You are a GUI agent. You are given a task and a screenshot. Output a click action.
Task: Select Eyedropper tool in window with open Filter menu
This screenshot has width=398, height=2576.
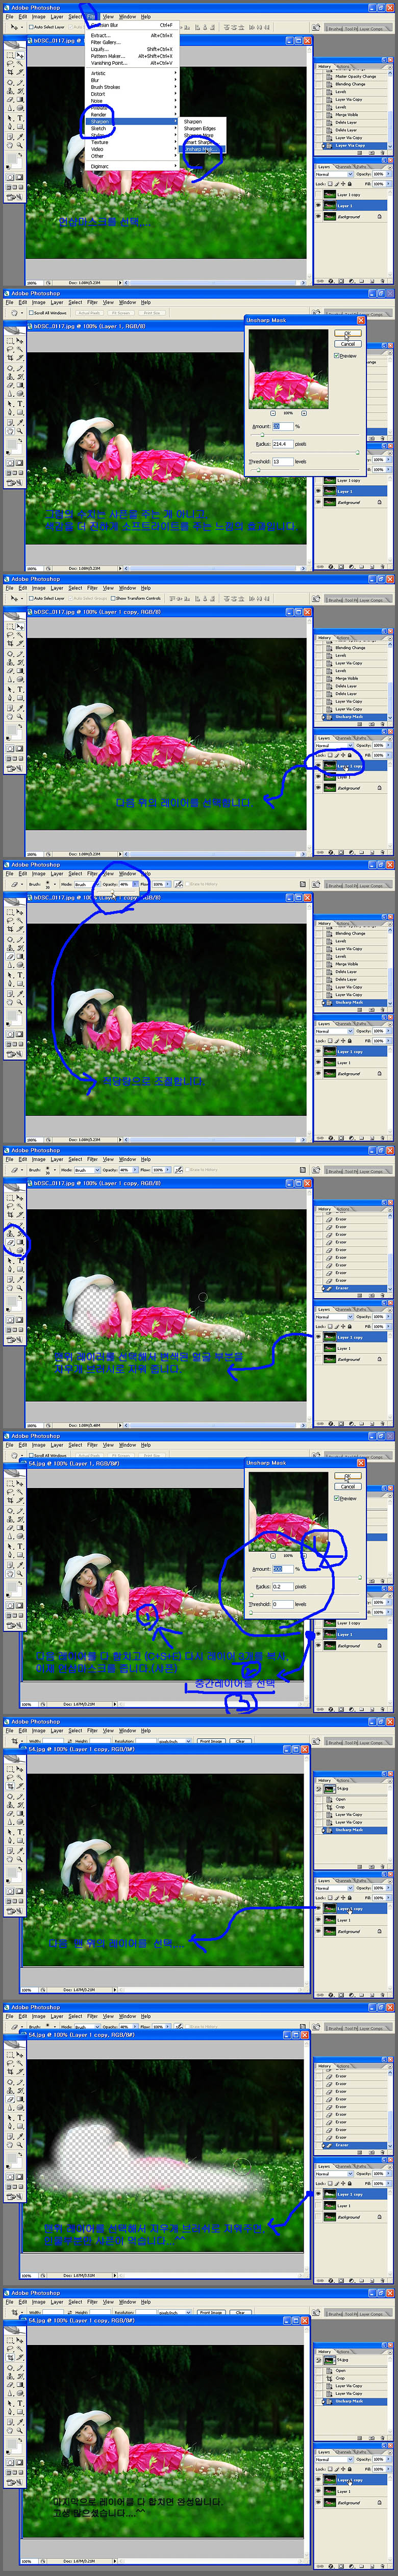pyautogui.click(x=20, y=137)
